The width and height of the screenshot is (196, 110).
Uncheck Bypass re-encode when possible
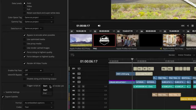coord(24,35)
